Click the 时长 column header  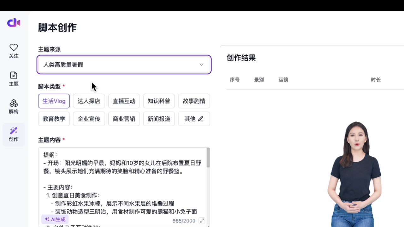tap(376, 80)
